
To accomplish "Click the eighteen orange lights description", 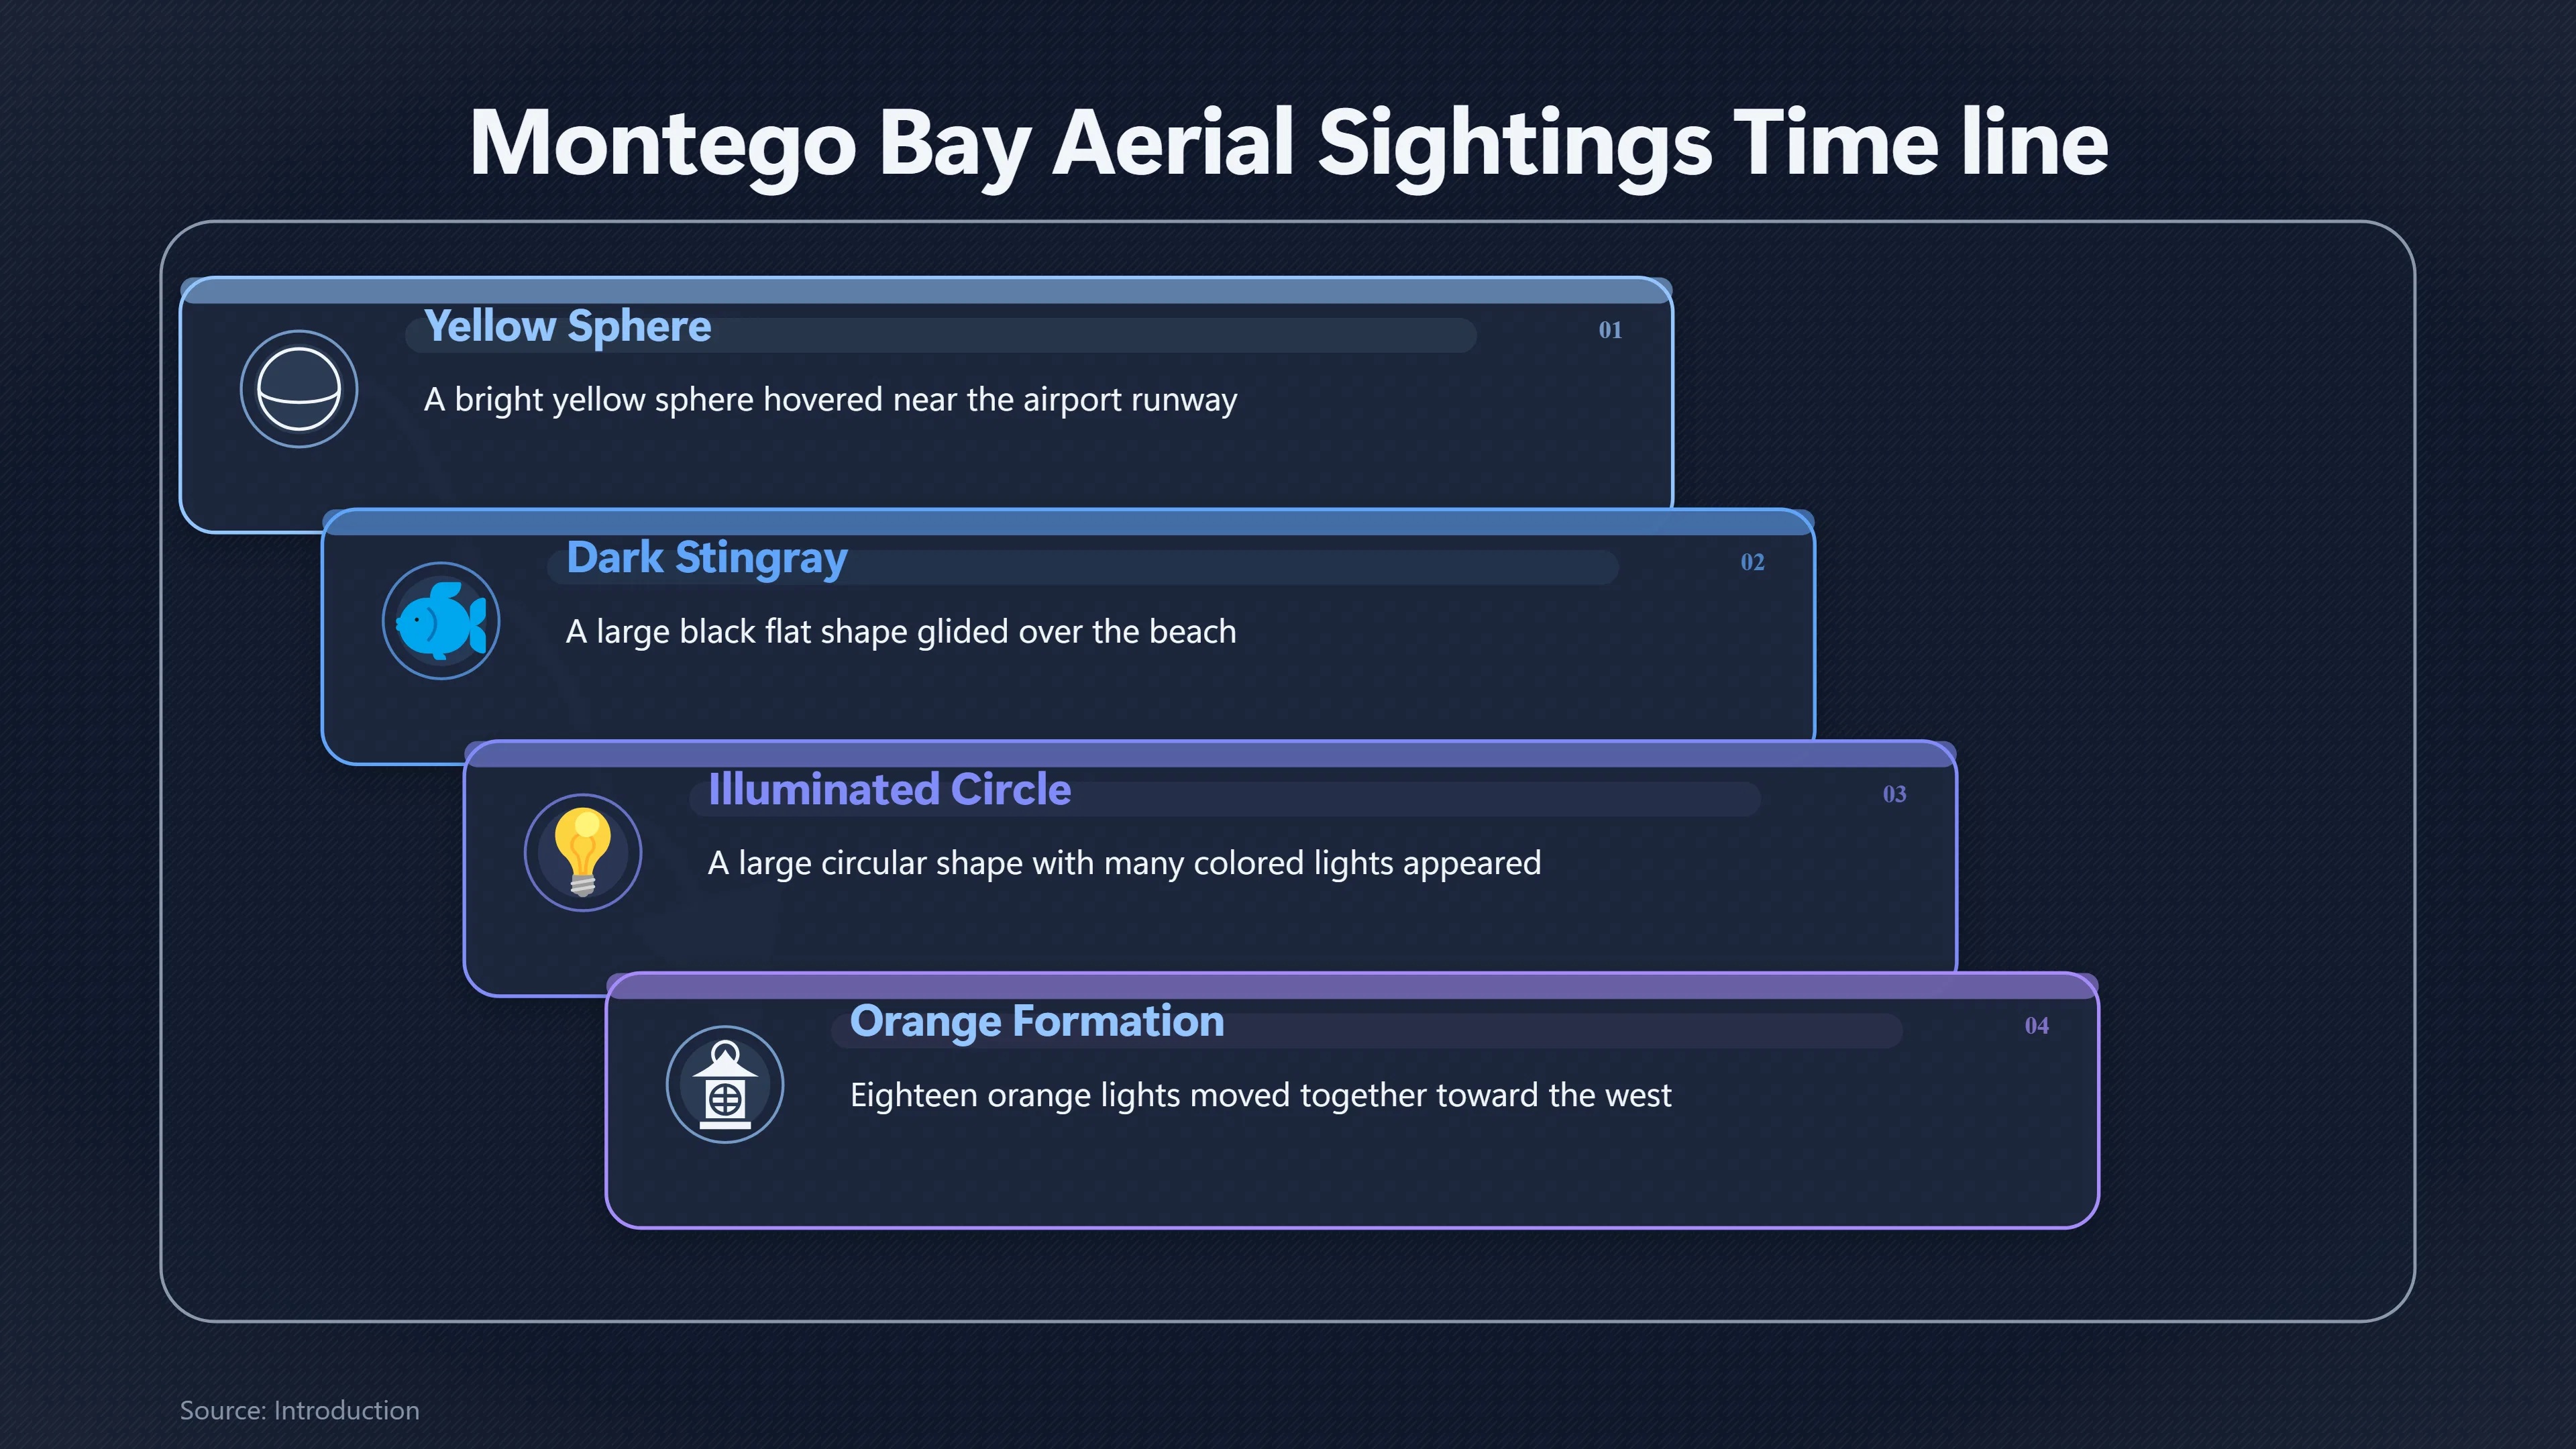I will 1260,1095.
